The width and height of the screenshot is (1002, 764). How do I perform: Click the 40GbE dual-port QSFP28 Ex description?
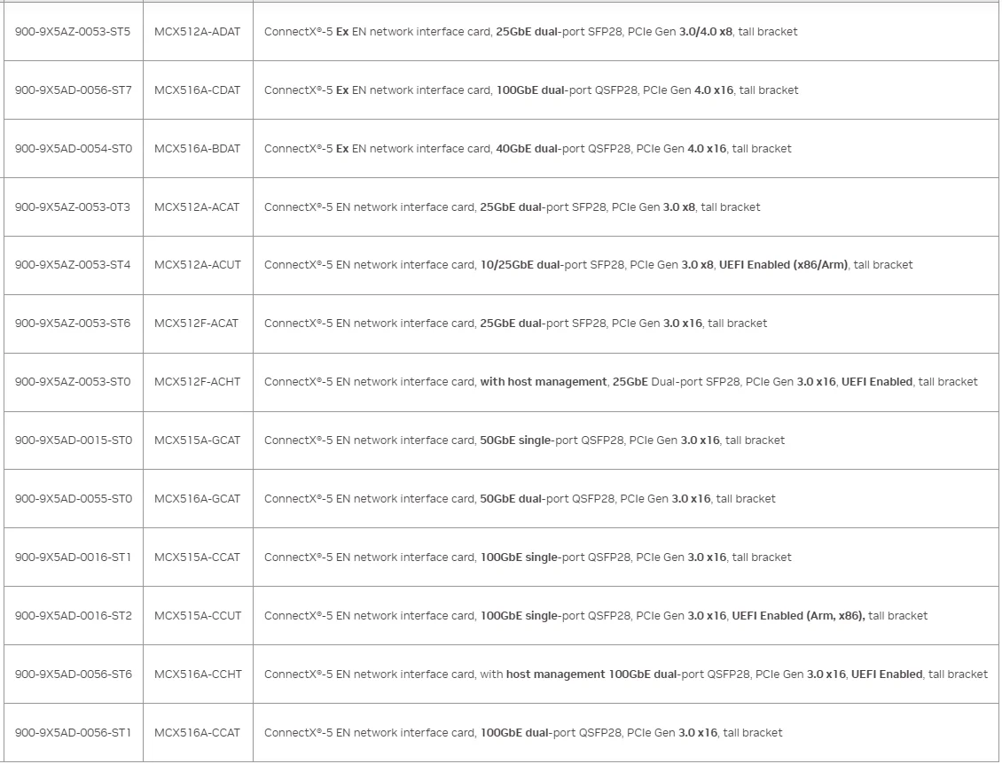pos(528,149)
